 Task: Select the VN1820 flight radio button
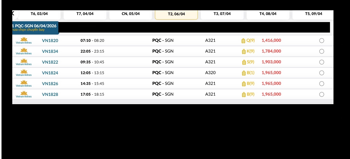(322, 41)
